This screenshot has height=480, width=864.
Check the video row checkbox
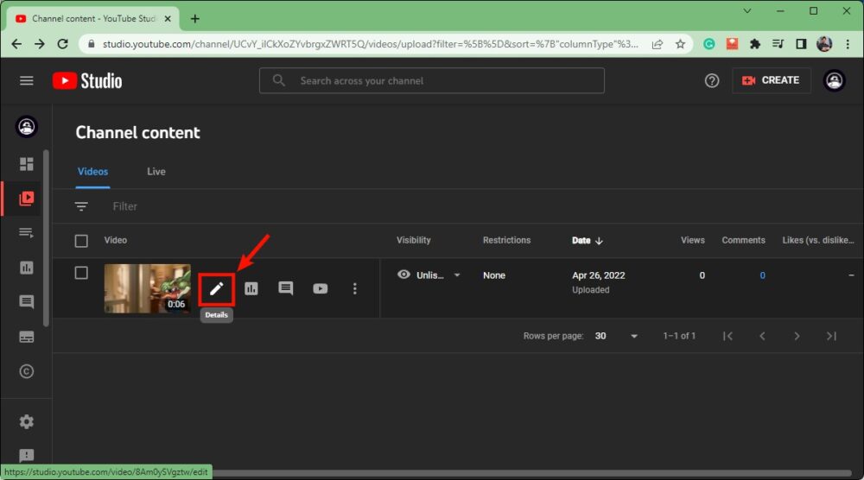tap(81, 273)
